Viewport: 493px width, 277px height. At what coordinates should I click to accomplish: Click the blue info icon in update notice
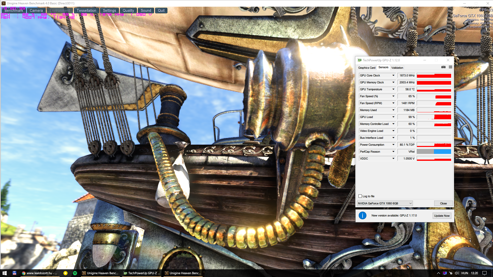(362, 215)
